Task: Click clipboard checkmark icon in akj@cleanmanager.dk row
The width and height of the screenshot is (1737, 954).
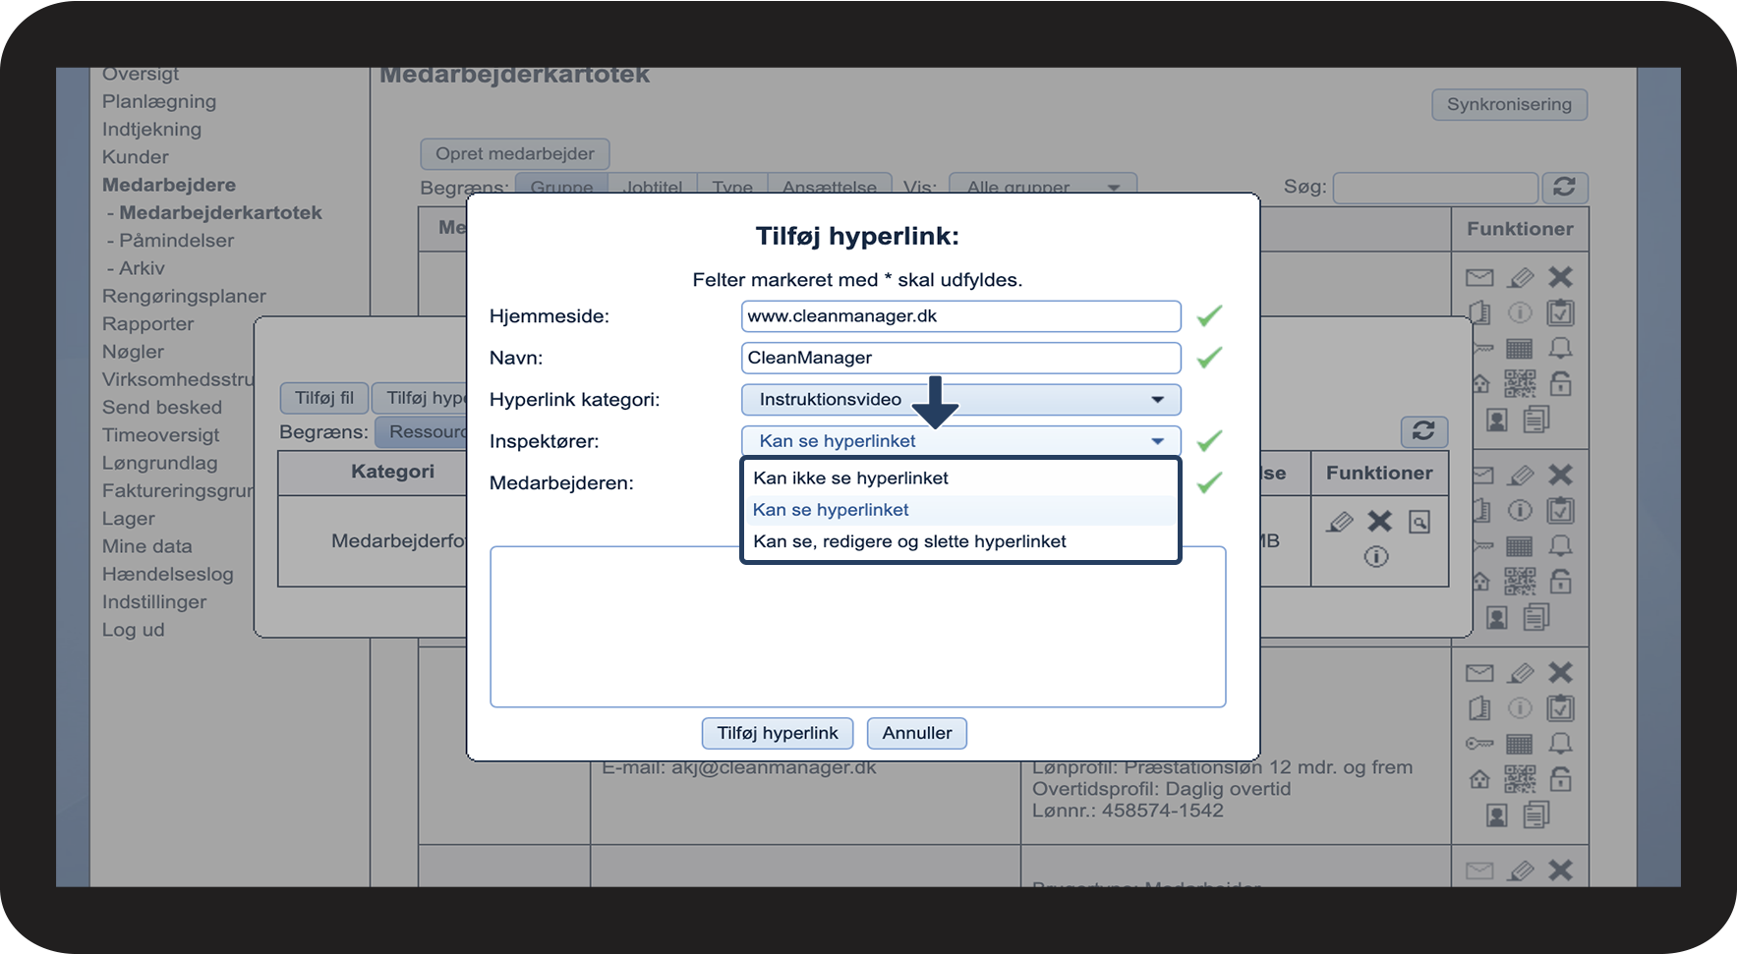Action: (x=1560, y=708)
